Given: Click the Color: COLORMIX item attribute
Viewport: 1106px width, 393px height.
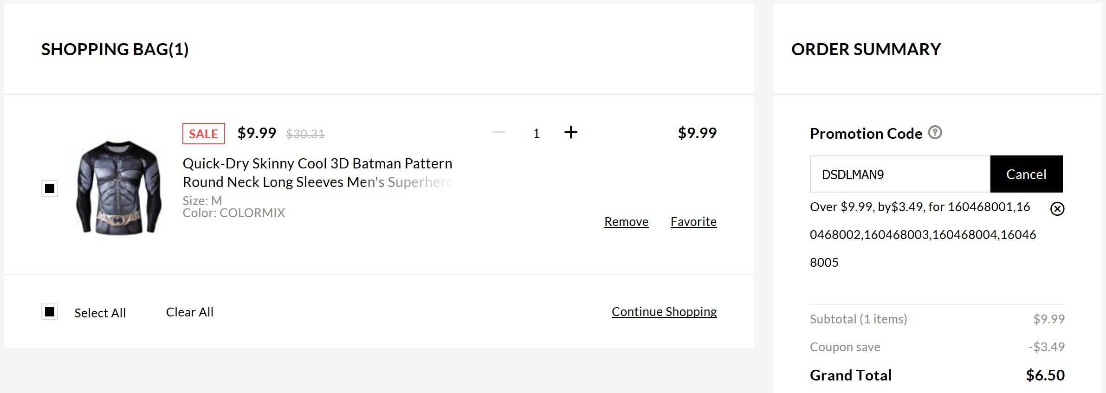Looking at the screenshot, I should [233, 213].
